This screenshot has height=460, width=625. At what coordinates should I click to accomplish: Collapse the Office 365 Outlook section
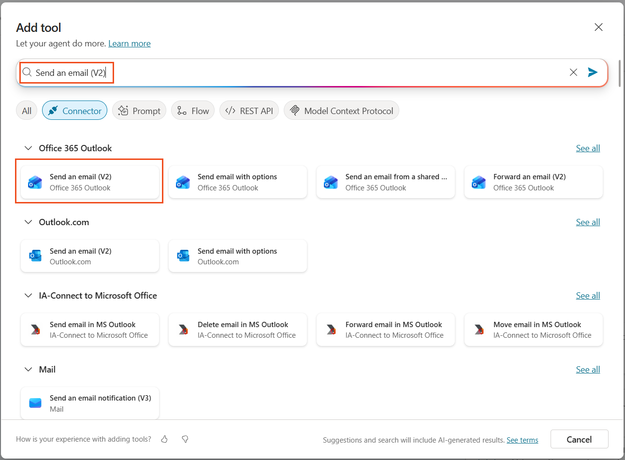28,148
